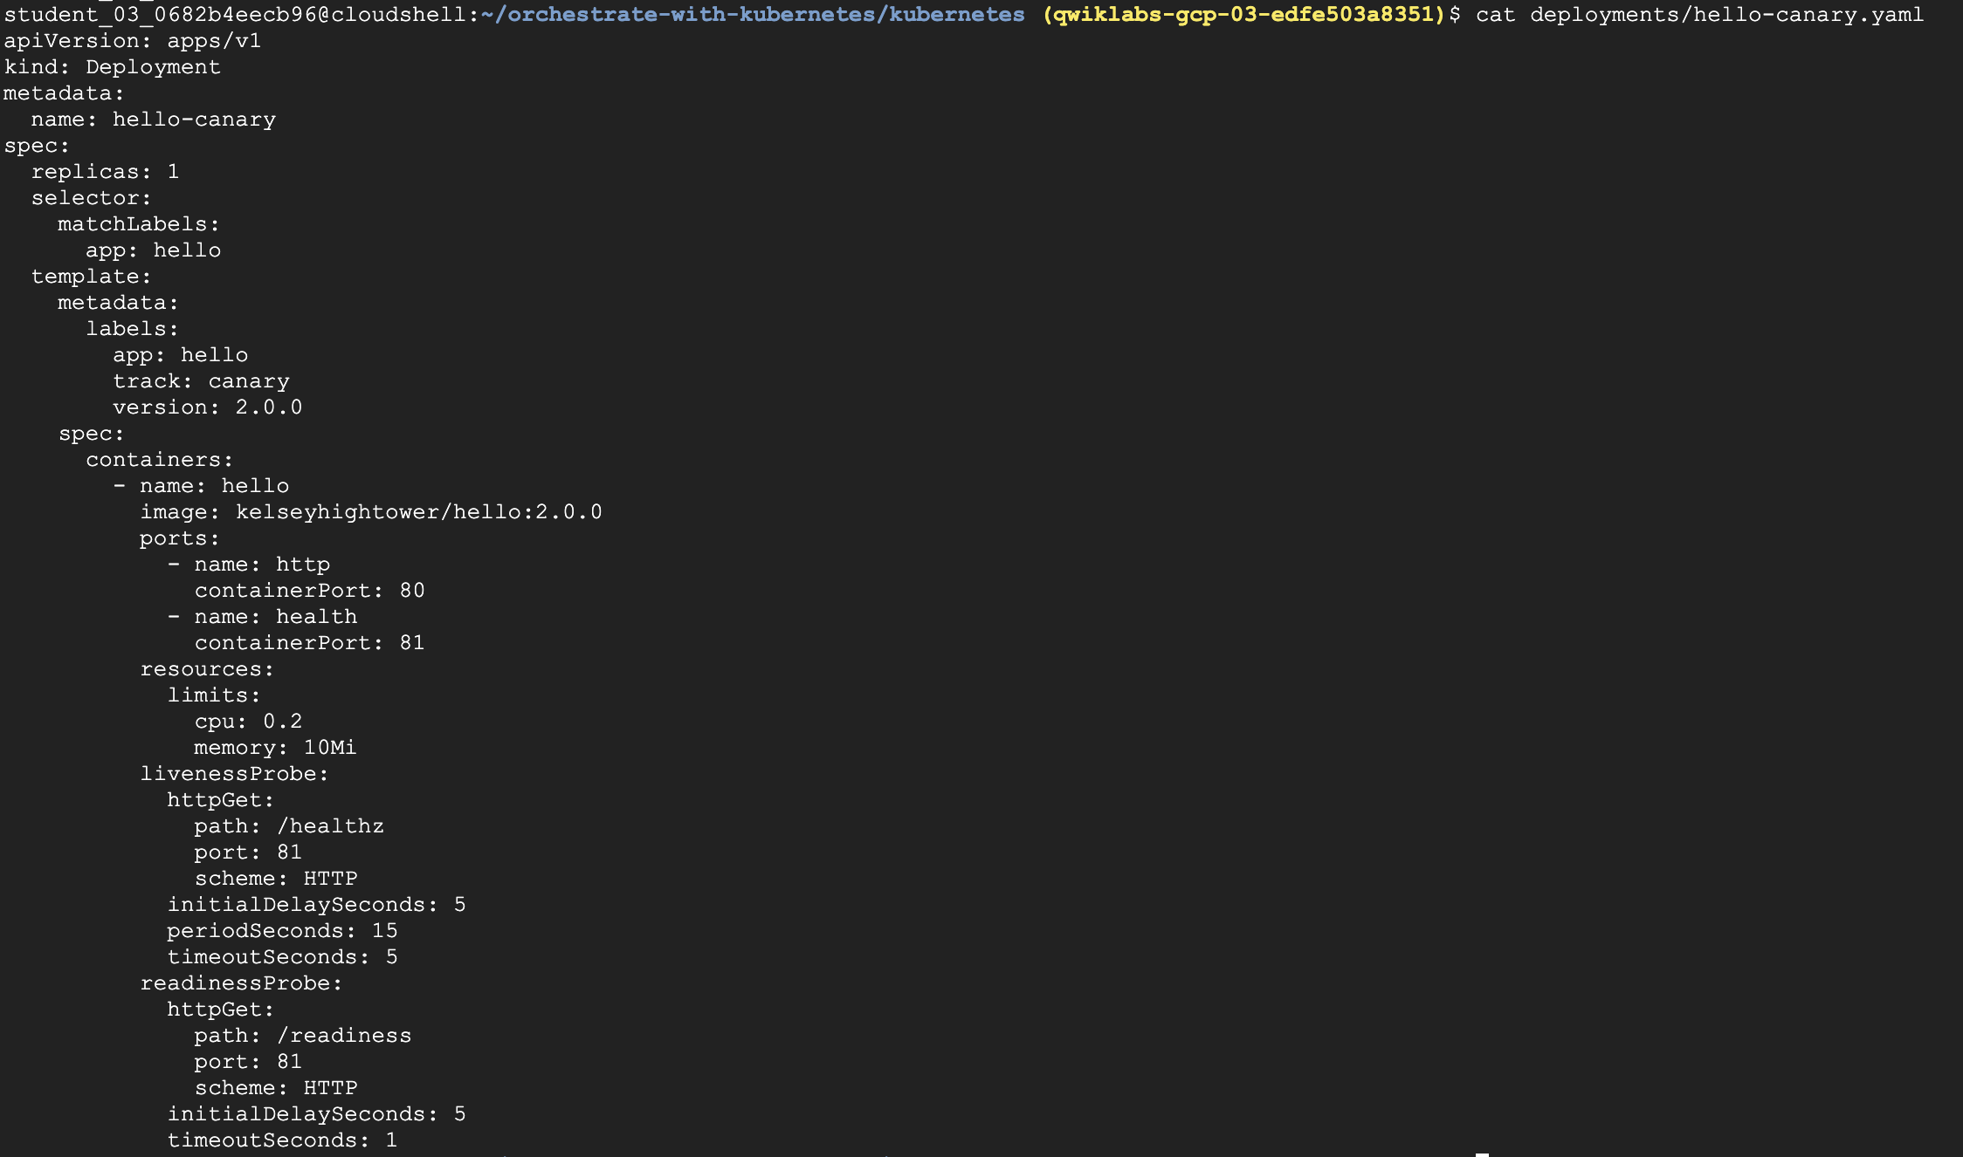Click the yellow qwiklabs project ID text
The width and height of the screenshot is (1963, 1157).
pyautogui.click(x=1243, y=15)
